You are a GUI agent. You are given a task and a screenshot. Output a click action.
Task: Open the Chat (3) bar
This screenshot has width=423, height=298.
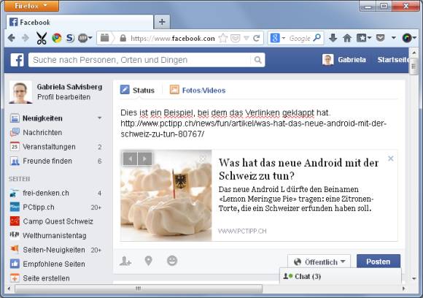(340, 276)
